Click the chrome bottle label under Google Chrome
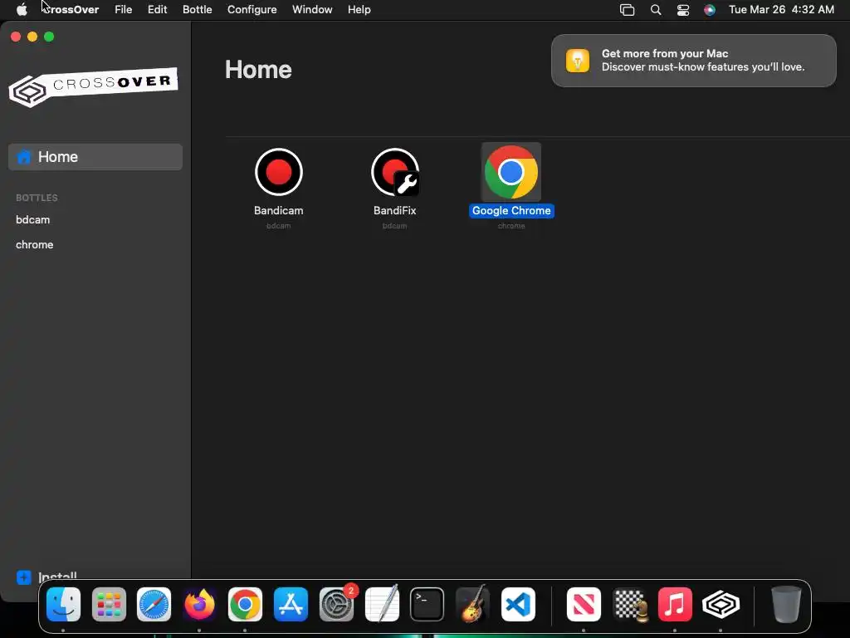The image size is (850, 638). coord(511,226)
